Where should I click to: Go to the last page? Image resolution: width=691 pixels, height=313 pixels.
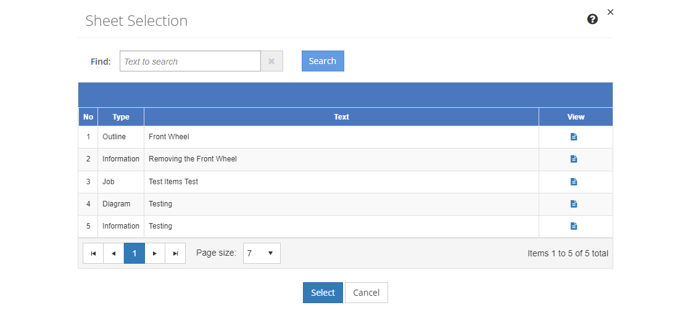175,253
